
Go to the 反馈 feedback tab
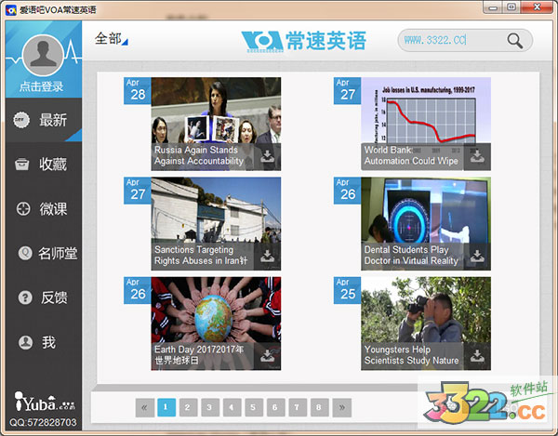44,297
